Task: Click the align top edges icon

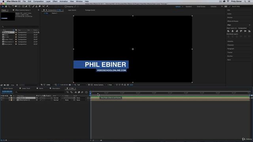Action: [x=241, y=31]
